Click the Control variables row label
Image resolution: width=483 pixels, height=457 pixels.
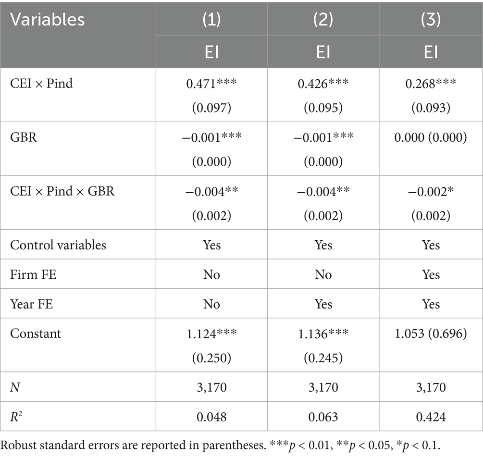[x=58, y=245]
